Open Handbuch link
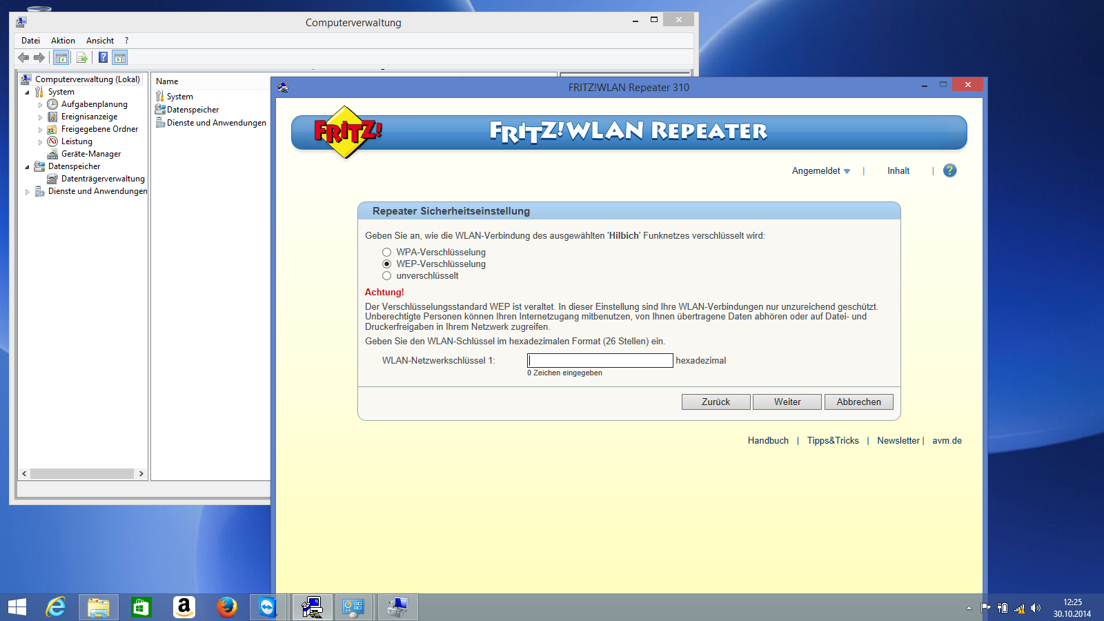Image resolution: width=1104 pixels, height=621 pixels. [768, 441]
